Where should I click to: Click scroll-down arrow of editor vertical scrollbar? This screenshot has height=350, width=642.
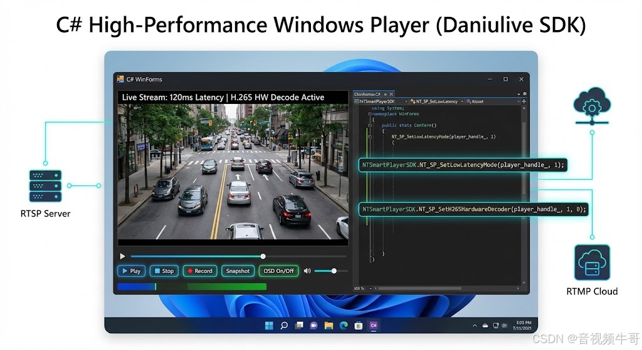click(524, 282)
